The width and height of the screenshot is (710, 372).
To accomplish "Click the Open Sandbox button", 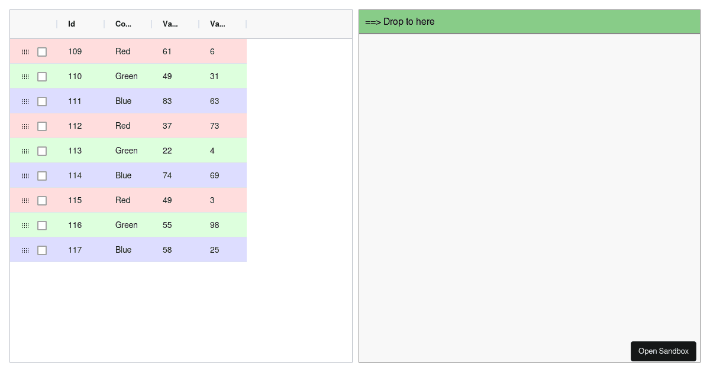I will 663,351.
